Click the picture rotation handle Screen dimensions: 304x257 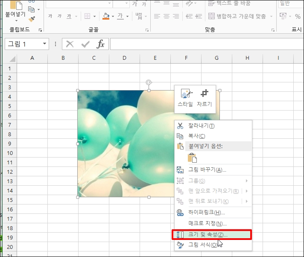pyautogui.click(x=149, y=82)
